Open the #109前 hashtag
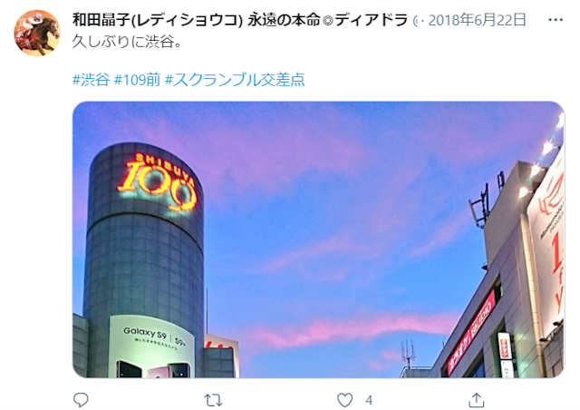 (x=137, y=80)
